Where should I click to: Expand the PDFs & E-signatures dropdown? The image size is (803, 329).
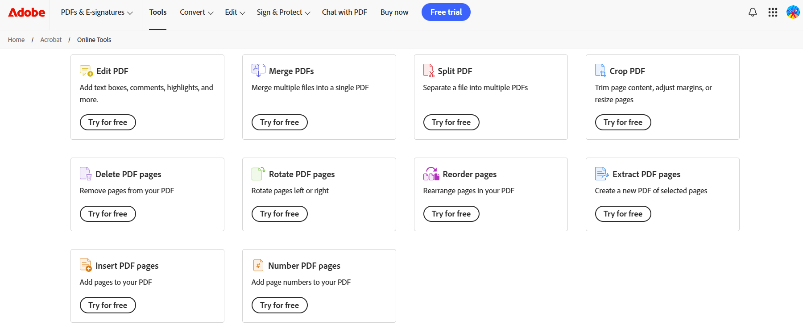[x=97, y=12]
